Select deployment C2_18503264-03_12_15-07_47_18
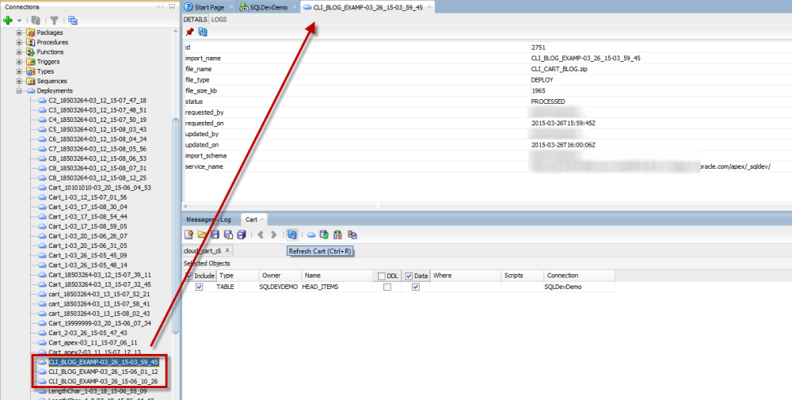792x400 pixels. pos(97,101)
